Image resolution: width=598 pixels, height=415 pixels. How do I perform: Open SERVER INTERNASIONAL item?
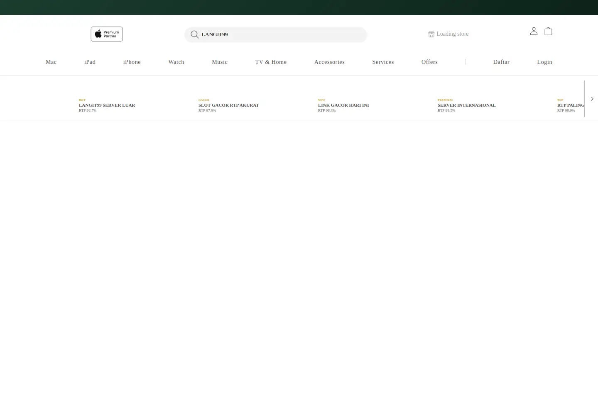tap(466, 105)
